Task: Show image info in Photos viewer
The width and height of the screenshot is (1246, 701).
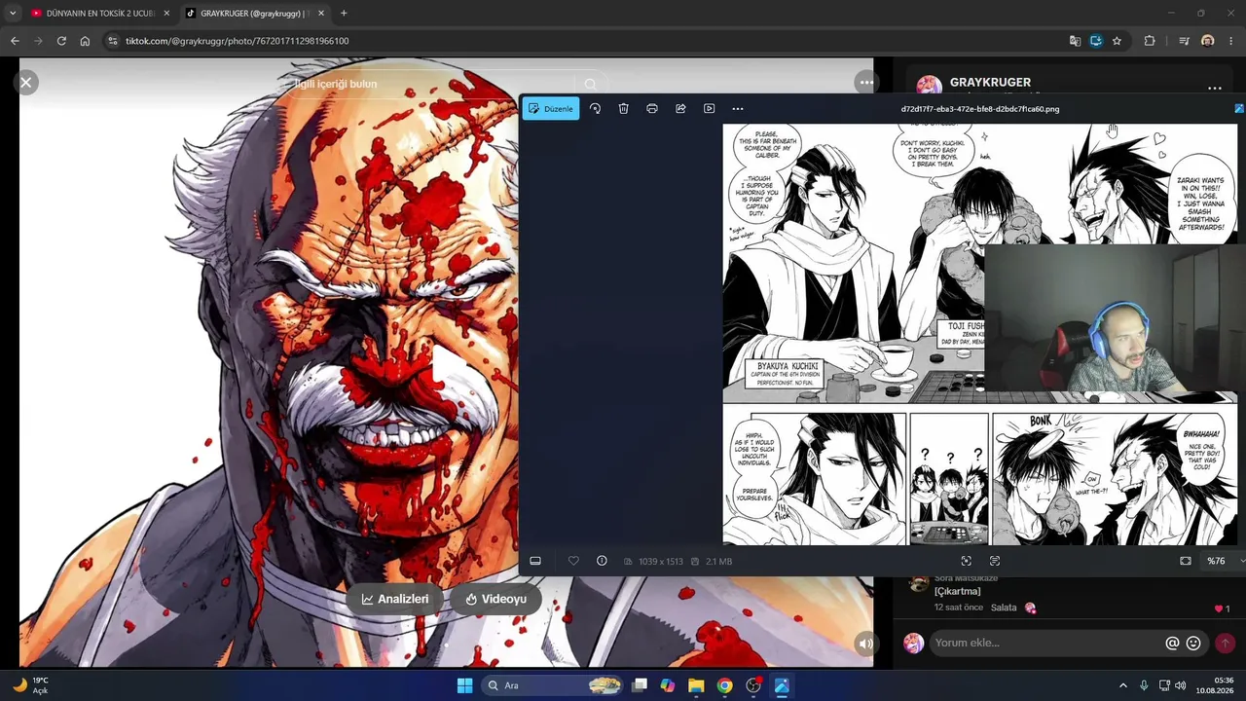Action: (x=602, y=561)
